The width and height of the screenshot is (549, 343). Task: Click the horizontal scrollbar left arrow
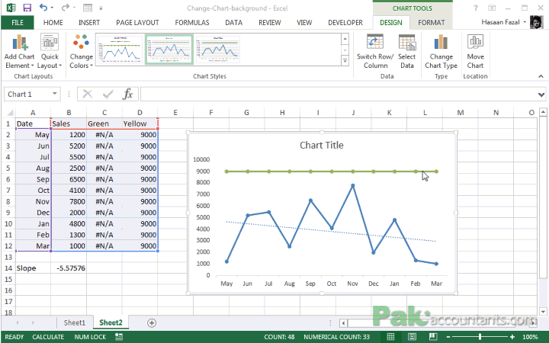click(343, 323)
